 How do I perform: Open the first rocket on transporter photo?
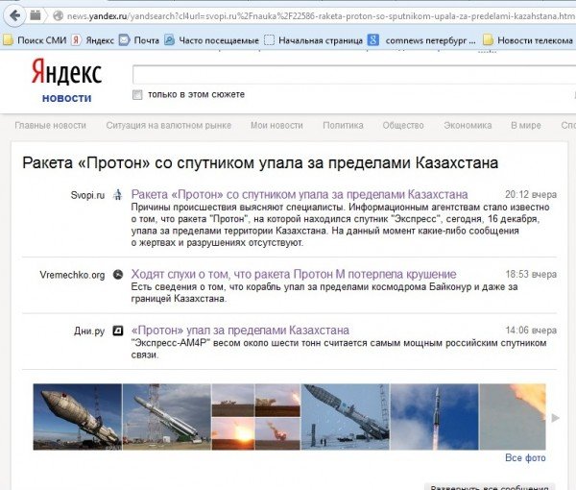77,417
